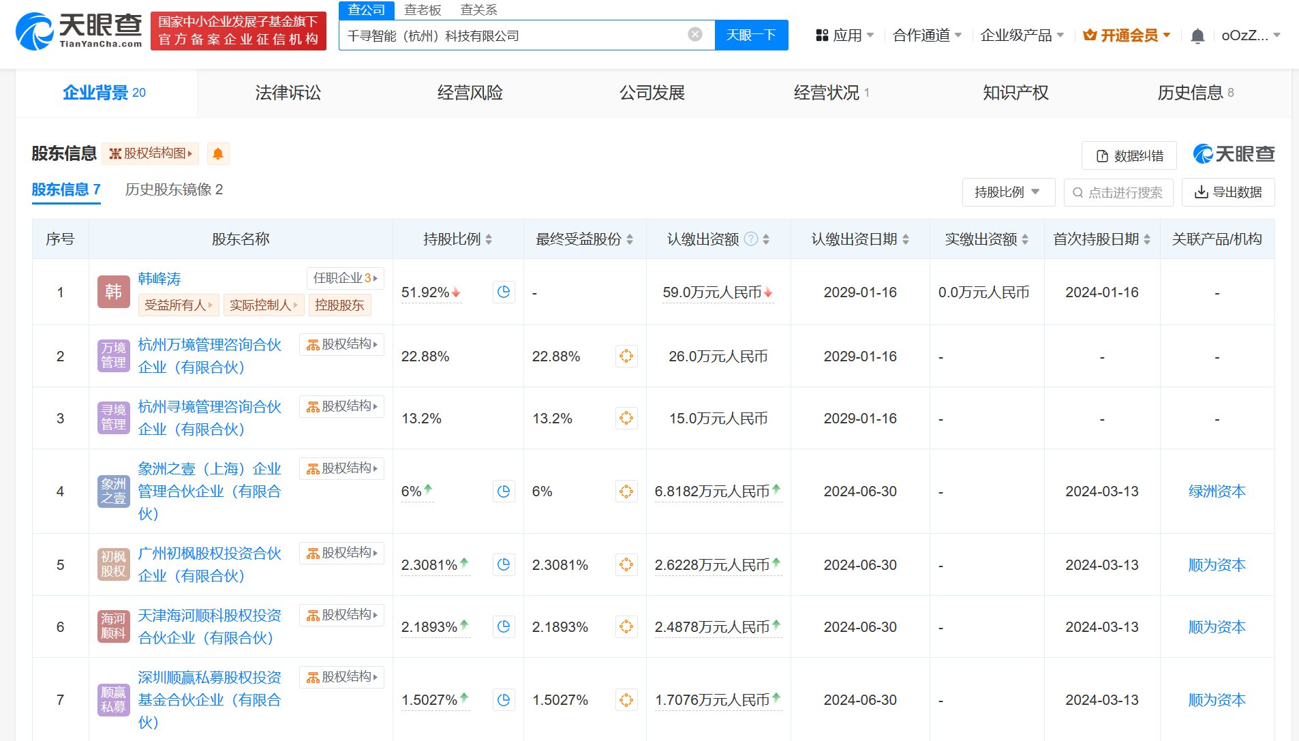Expand 股权结构 for 杭州万境管理咨询

[342, 344]
